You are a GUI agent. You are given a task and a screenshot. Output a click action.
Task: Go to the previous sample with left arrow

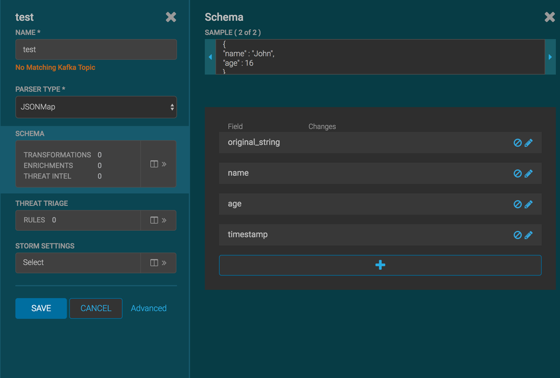pyautogui.click(x=210, y=57)
